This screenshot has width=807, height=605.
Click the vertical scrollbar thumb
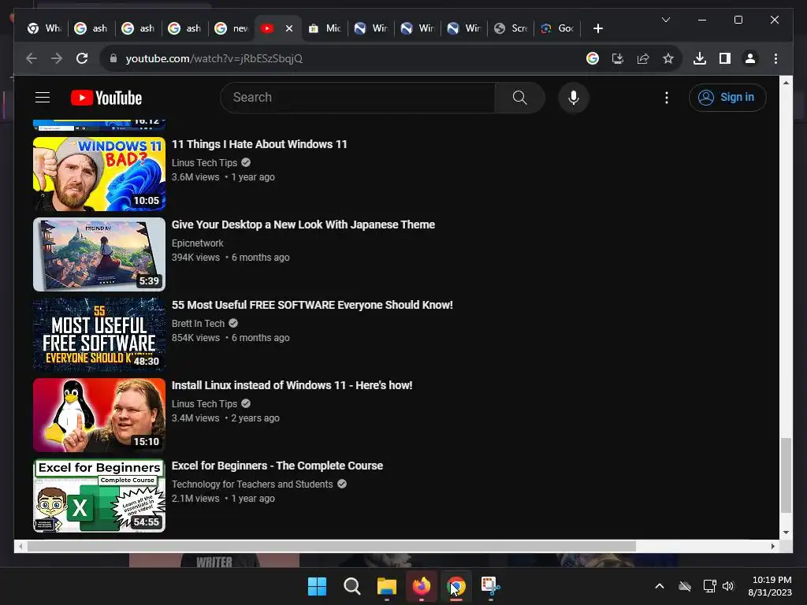[786, 475]
